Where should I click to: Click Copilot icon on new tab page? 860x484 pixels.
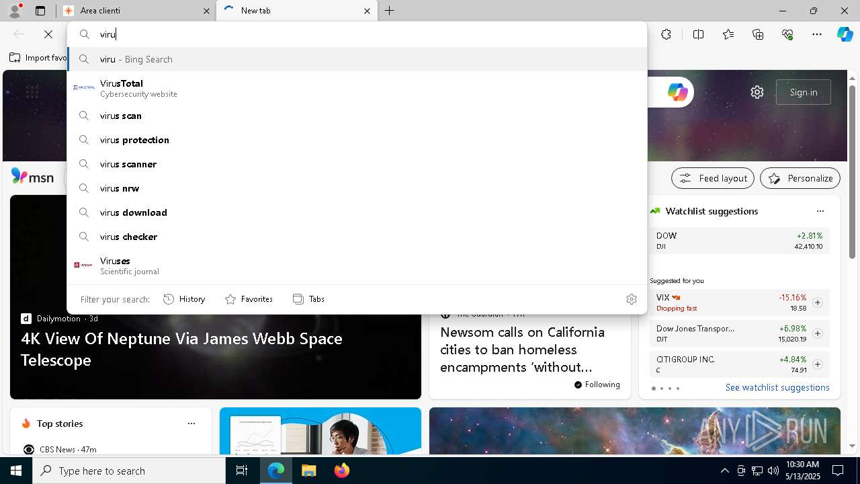click(677, 92)
